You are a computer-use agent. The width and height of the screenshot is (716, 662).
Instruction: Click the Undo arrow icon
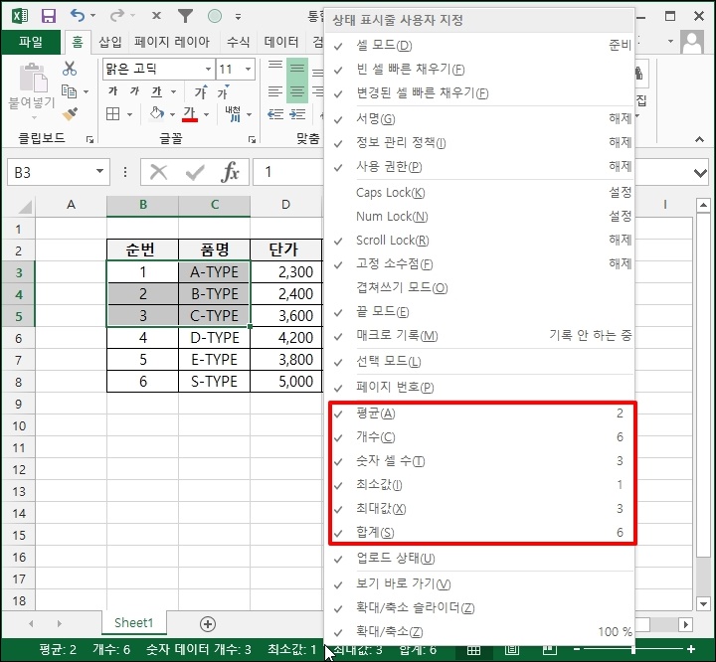78,16
